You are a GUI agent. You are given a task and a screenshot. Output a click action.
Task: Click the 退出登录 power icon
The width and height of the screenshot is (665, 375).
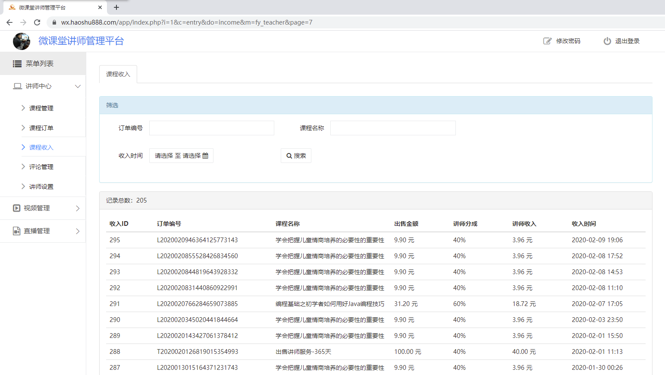pyautogui.click(x=607, y=41)
